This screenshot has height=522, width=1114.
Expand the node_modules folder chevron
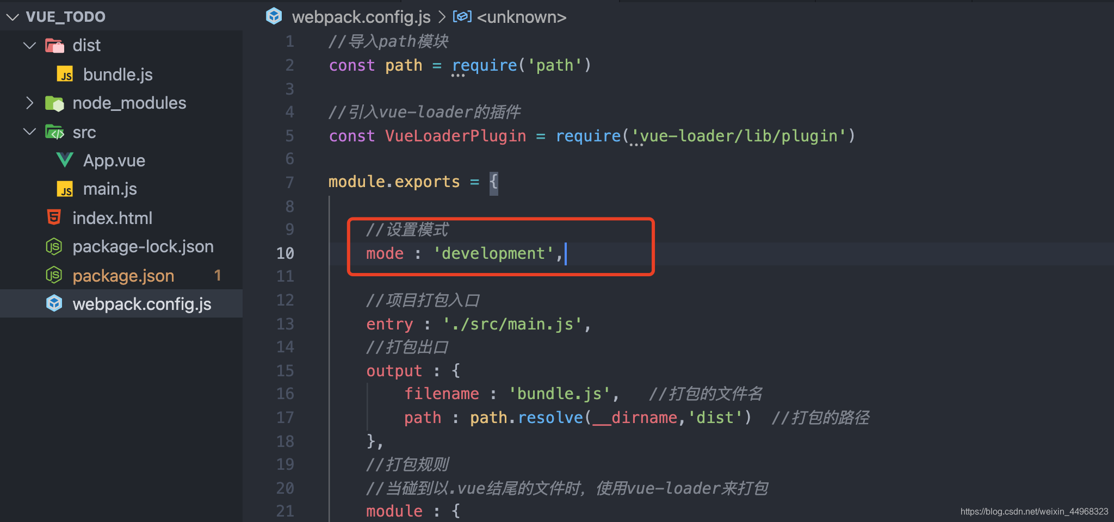[30, 103]
